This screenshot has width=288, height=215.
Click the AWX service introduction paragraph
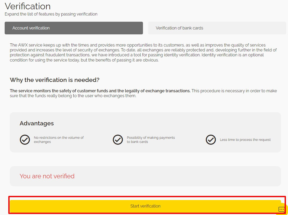tap(143, 52)
